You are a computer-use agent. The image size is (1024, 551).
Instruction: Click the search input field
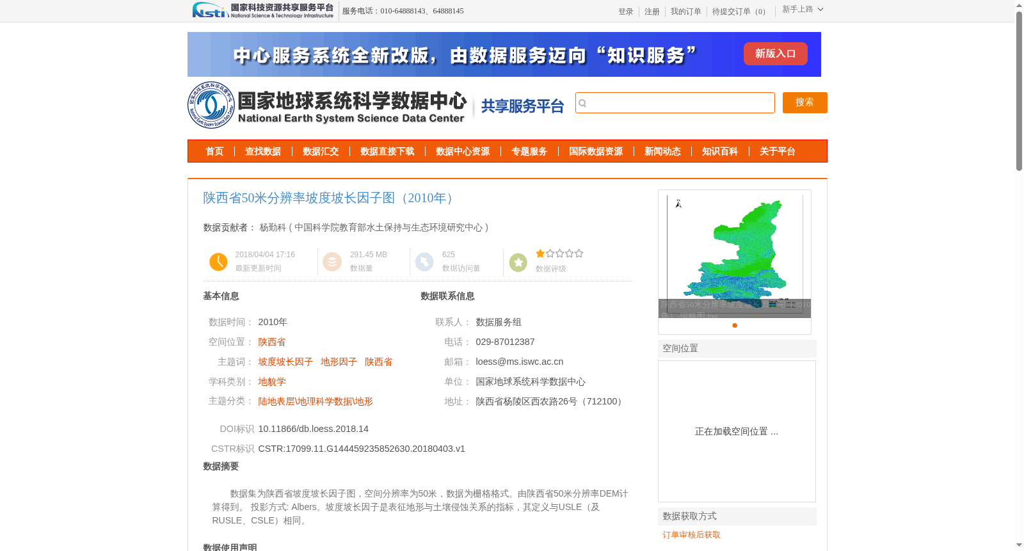coord(675,102)
